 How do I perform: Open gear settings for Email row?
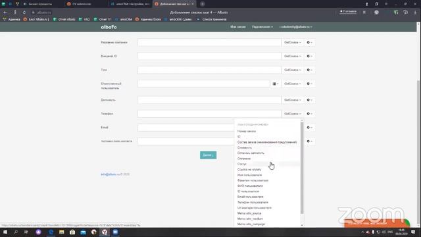click(x=309, y=128)
